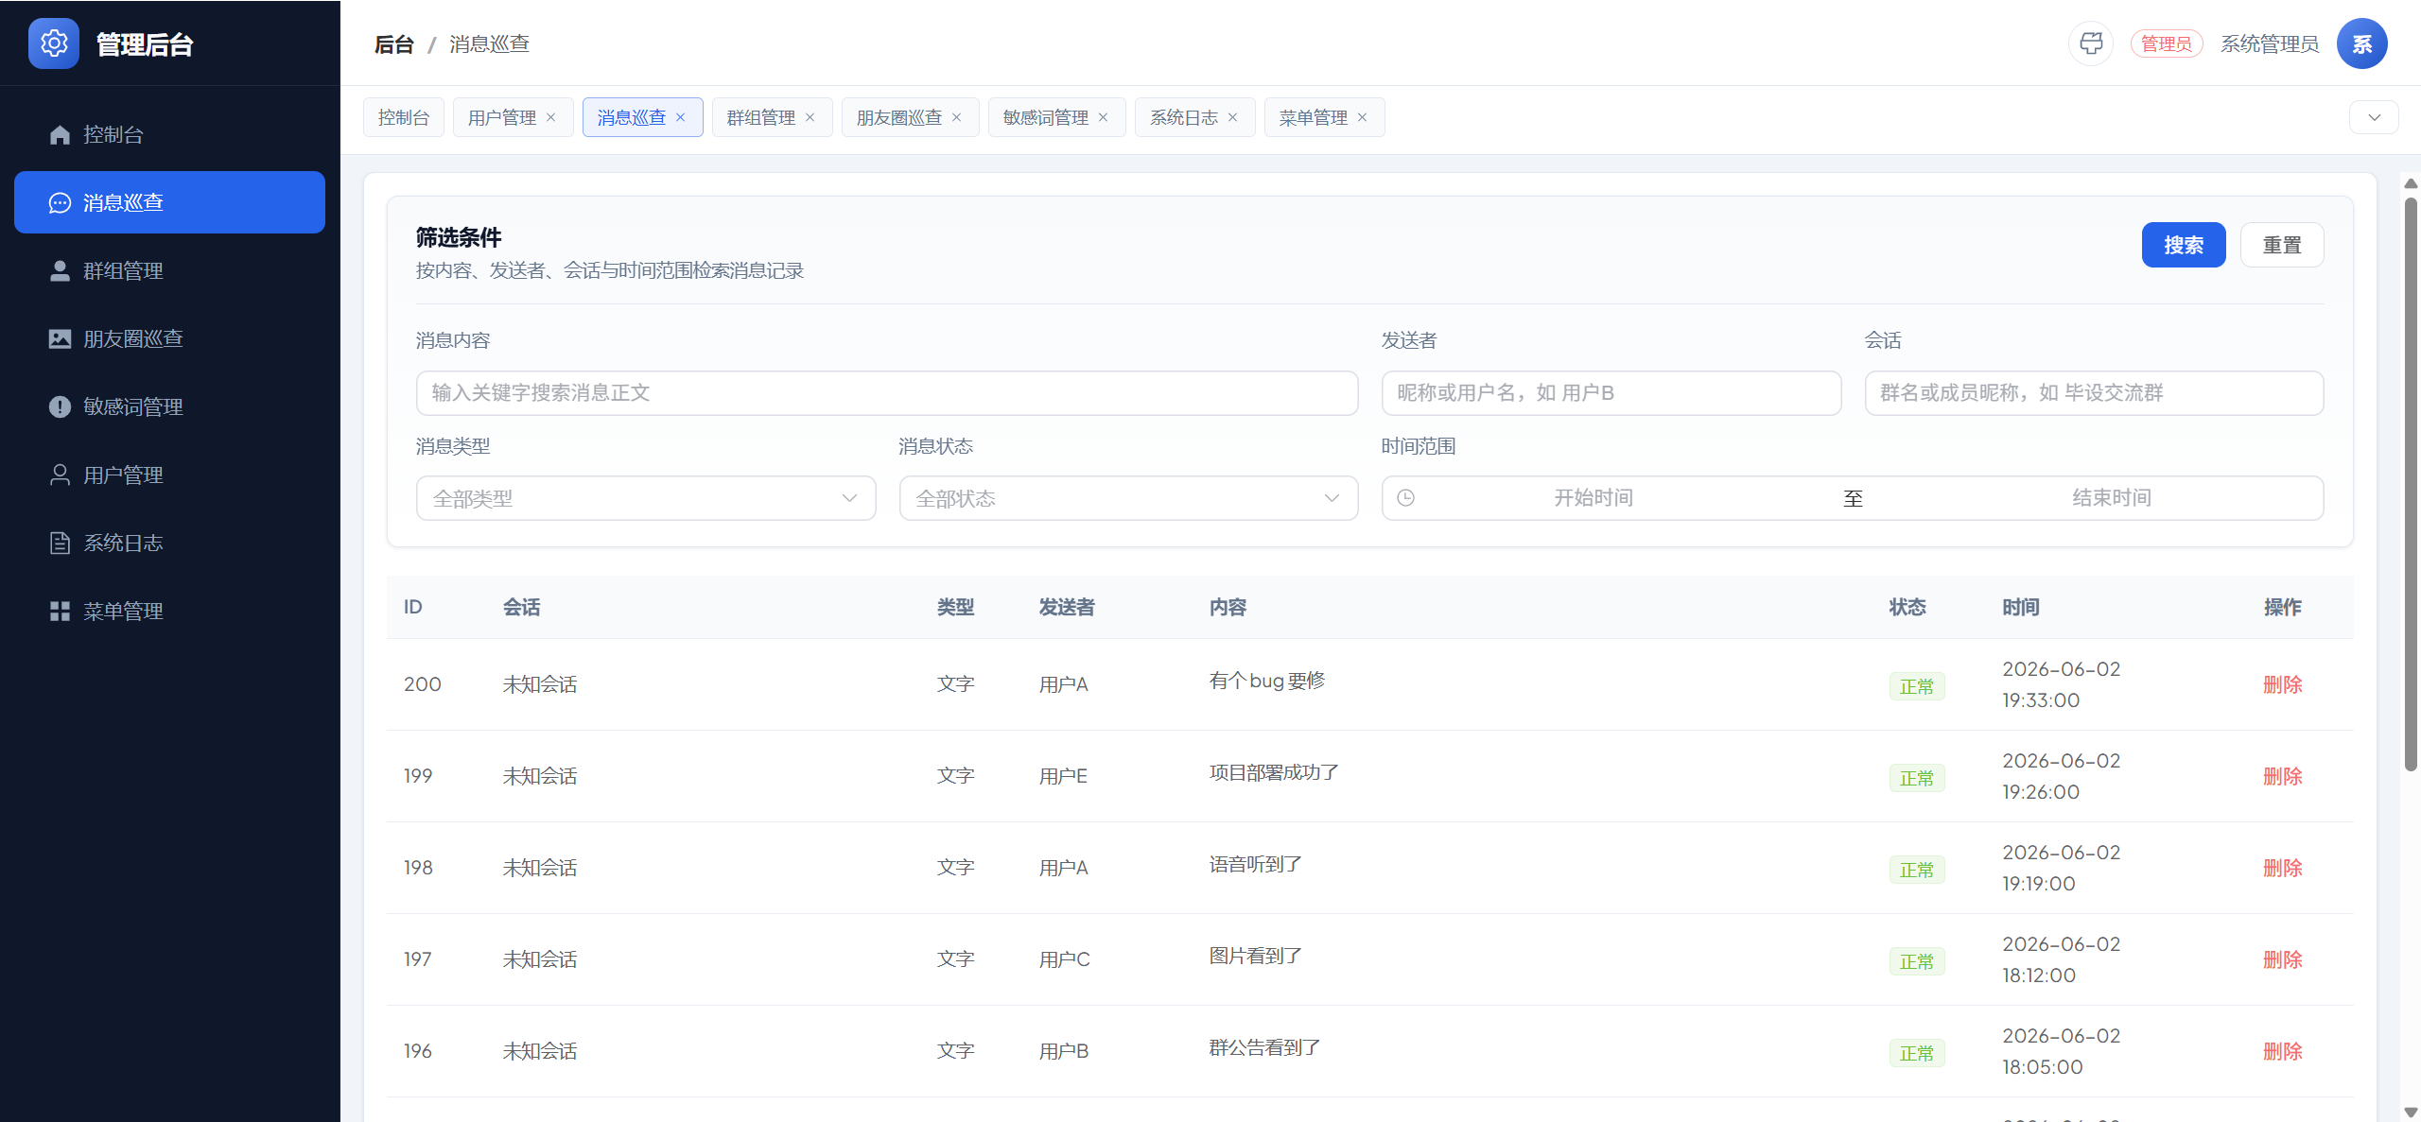The width and height of the screenshot is (2421, 1122).
Task: Click the scrollbar down arrow
Action: coord(2411,1113)
